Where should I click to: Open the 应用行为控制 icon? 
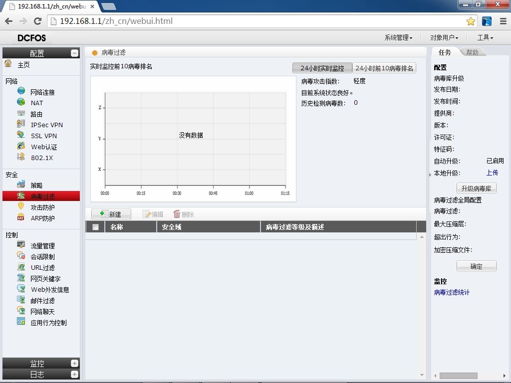click(21, 322)
